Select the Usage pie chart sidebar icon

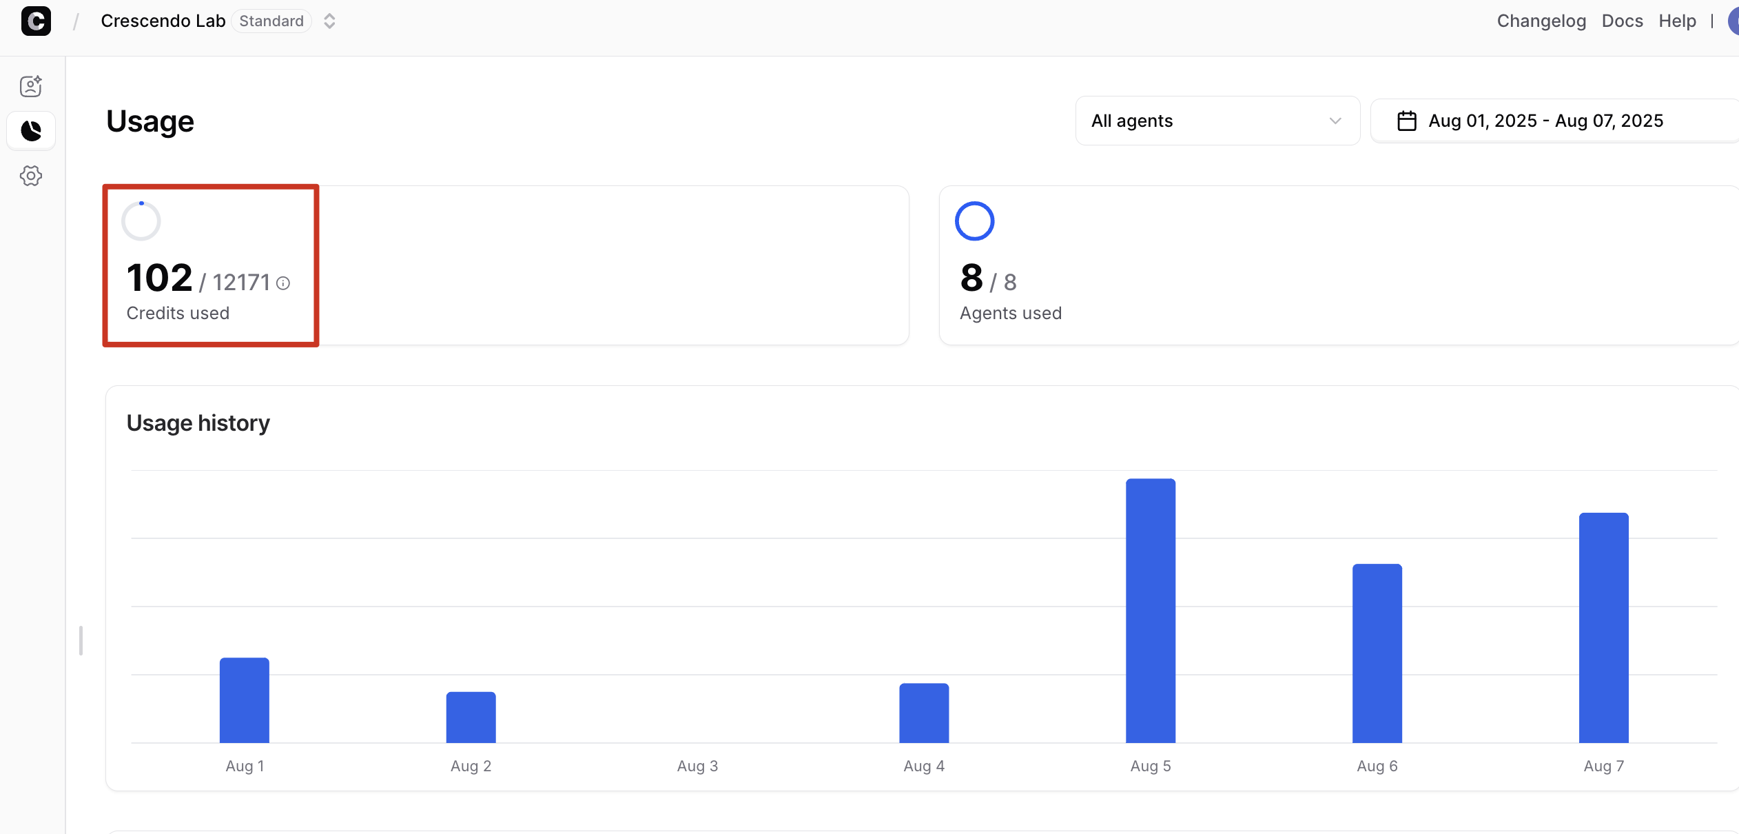tap(31, 130)
